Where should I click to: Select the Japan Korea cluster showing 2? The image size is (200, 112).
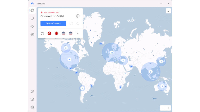[161, 62]
